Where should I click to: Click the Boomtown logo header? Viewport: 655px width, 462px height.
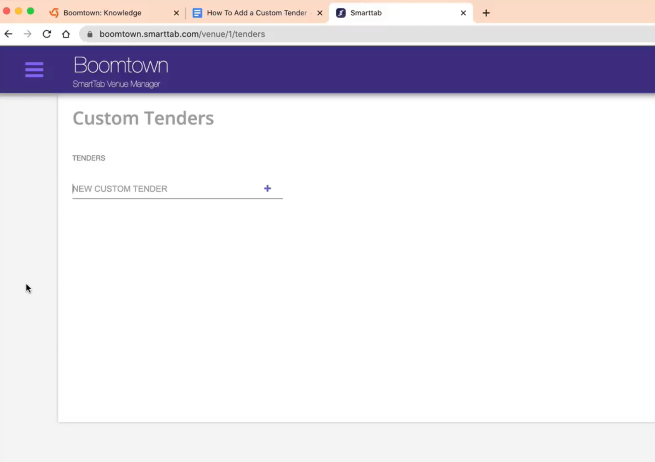point(121,65)
